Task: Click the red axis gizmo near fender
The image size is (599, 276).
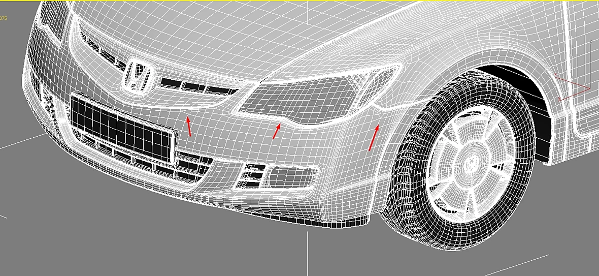Action: click(572, 87)
